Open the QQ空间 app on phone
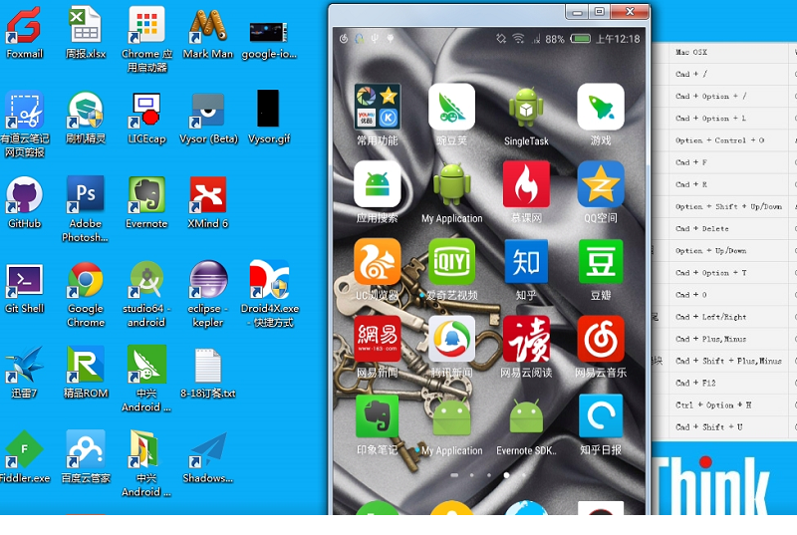Screen dimensions: 797x535 point(601,184)
